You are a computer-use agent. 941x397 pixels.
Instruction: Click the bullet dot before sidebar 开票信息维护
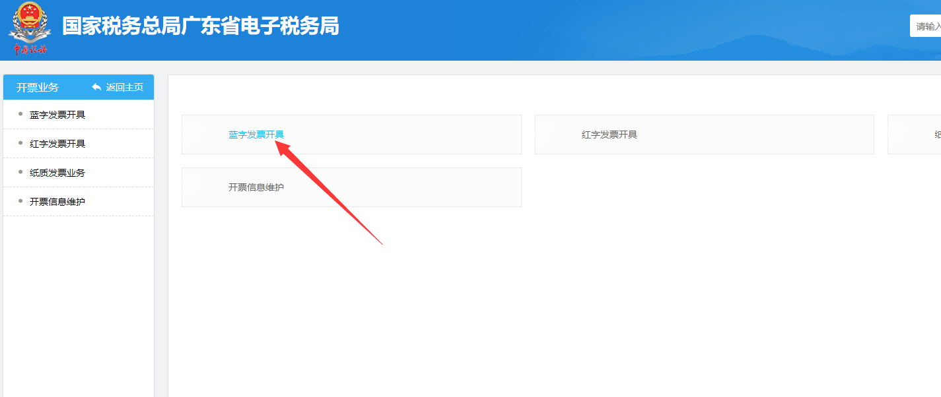pos(20,201)
